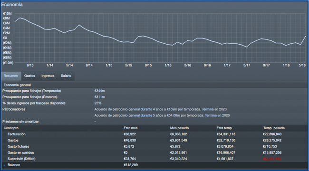Open the Resumen tab
This screenshot has height=171, width=309.
click(11, 76)
